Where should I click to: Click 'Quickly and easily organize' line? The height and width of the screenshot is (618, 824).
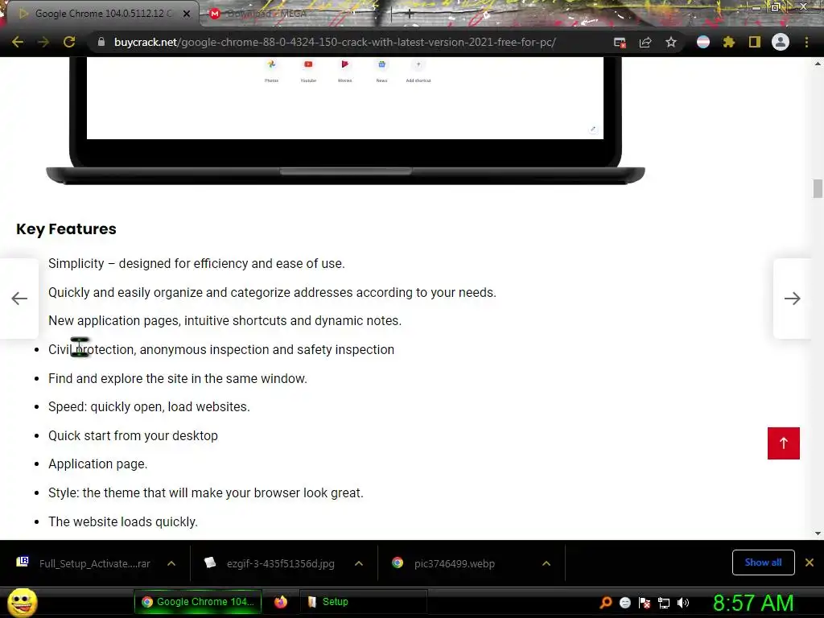point(272,292)
